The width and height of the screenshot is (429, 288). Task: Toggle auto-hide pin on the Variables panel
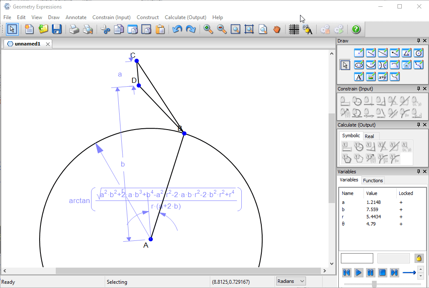click(x=418, y=172)
